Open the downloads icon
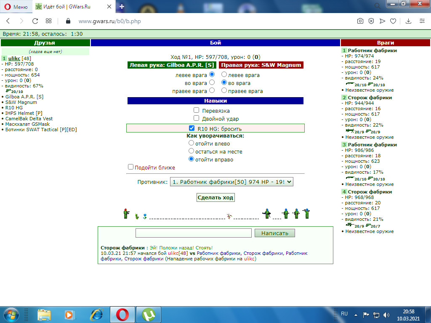Image resolution: width=431 pixels, height=323 pixels. point(408,21)
